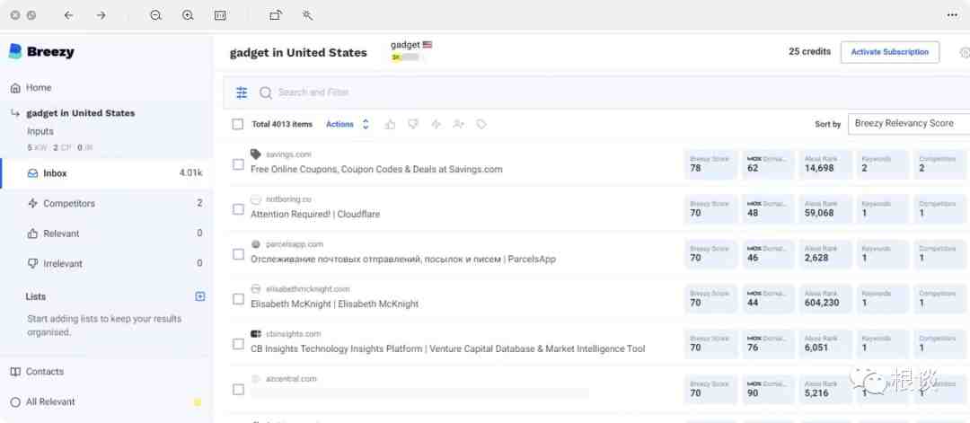The width and height of the screenshot is (970, 423).
Task: Click the Lists heading
Action: pyautogui.click(x=36, y=297)
